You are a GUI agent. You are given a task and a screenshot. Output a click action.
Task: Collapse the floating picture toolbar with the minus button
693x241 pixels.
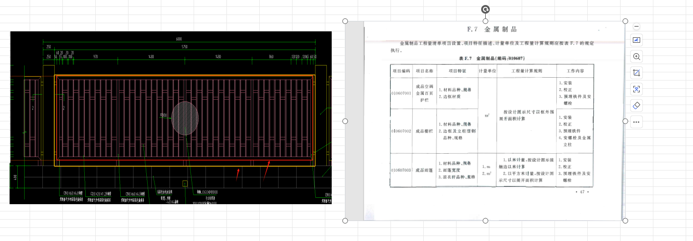[x=637, y=27]
